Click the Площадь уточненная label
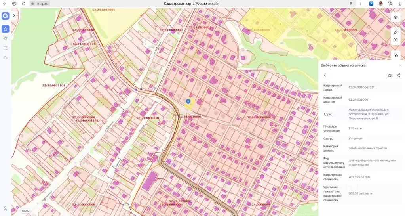 pyautogui.click(x=331, y=128)
